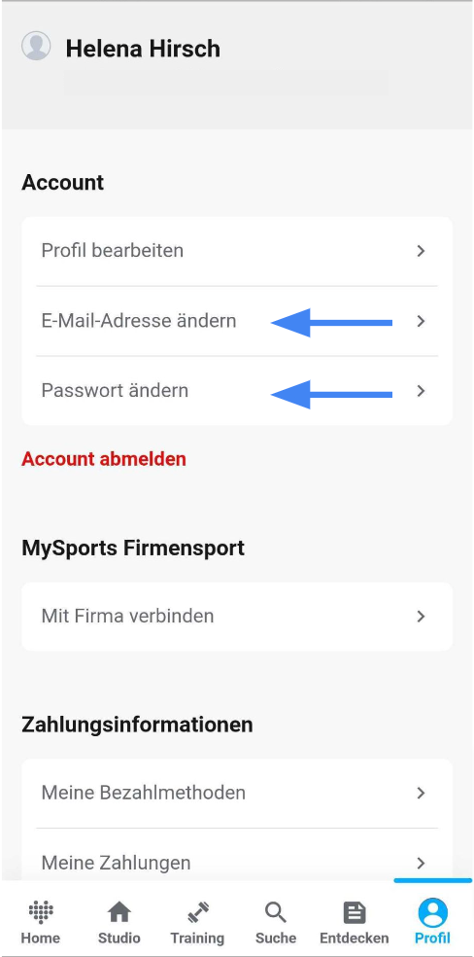
Task: Click the red Account abmelden link
Action: [x=104, y=459]
